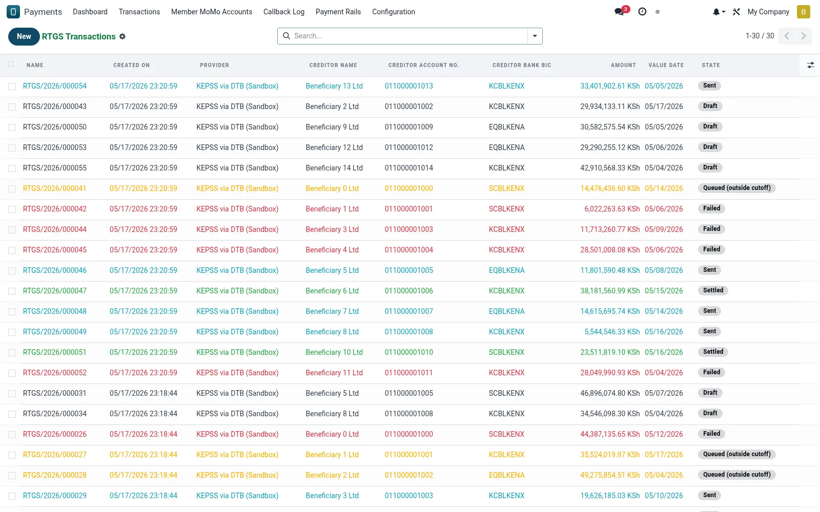Click the 1-30 / 30 pager counter

coord(760,36)
